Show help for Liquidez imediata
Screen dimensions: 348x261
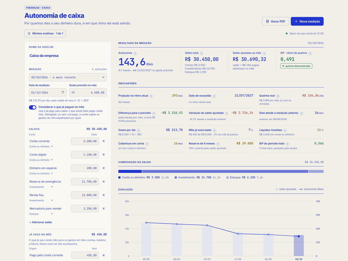(x=285, y=130)
